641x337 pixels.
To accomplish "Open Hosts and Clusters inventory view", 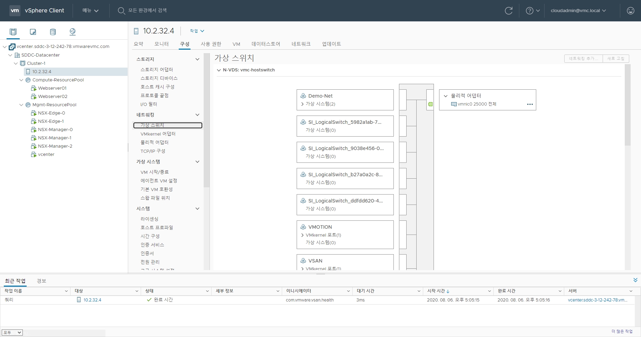I will click(13, 32).
